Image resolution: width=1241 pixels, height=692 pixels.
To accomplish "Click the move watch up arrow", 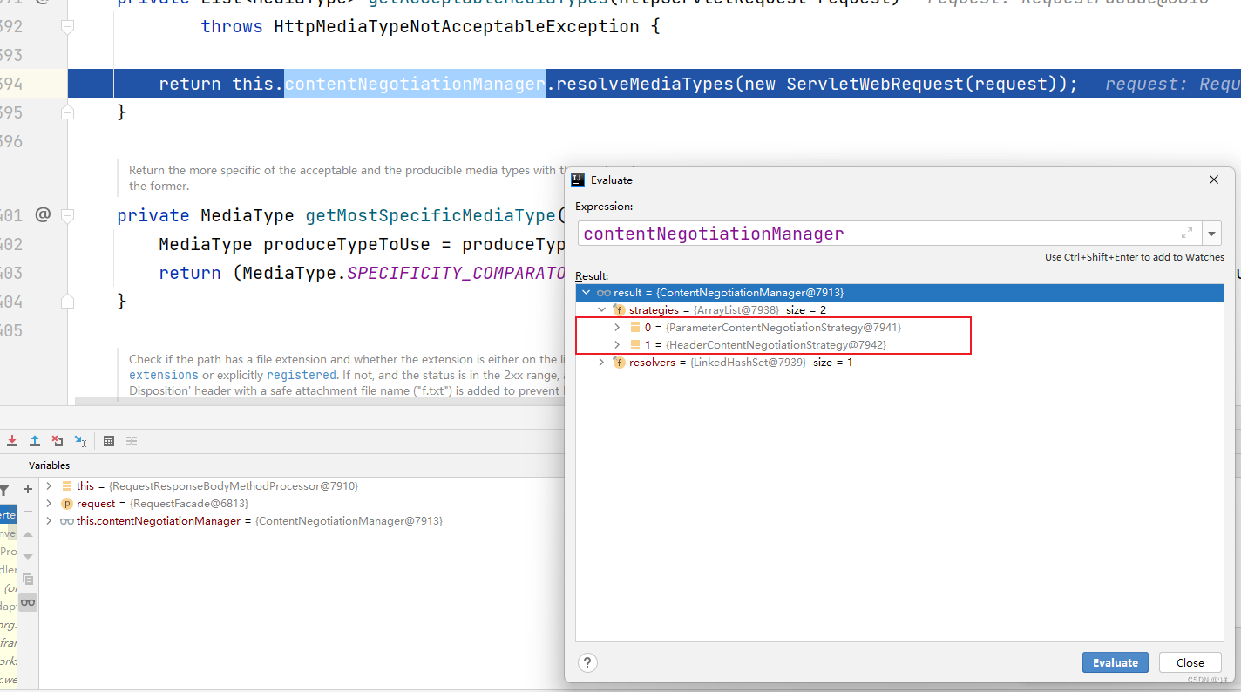I will [x=28, y=534].
